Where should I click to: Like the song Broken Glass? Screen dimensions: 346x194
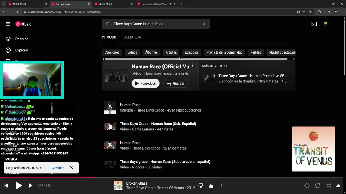[211, 186]
